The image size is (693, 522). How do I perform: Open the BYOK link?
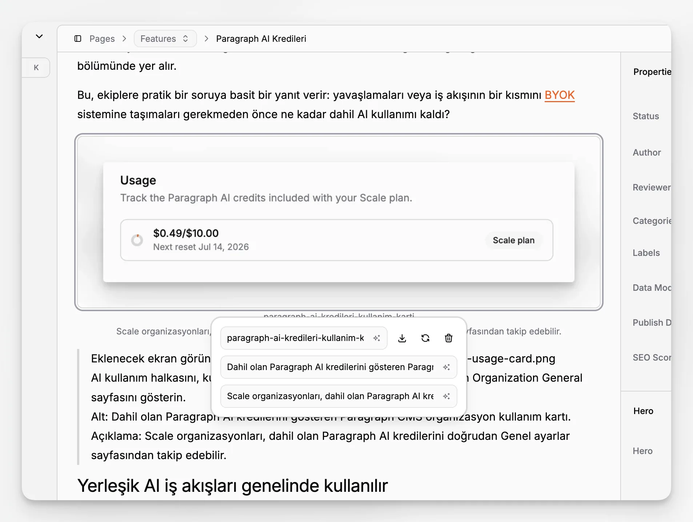(560, 95)
